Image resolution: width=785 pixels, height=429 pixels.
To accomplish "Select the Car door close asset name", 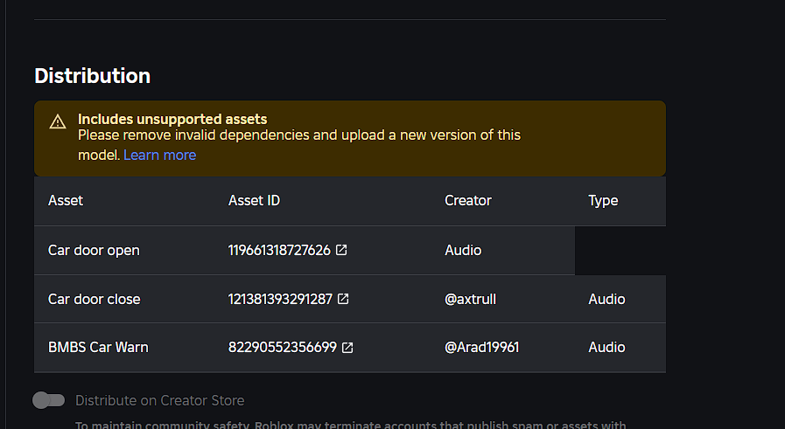I will click(95, 299).
